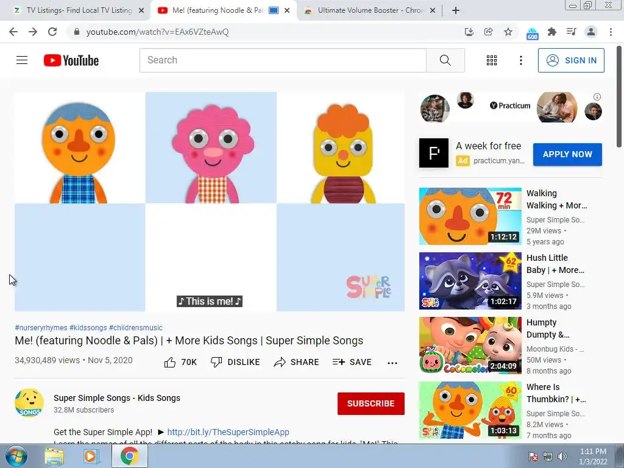Image resolution: width=624 pixels, height=468 pixels.
Task: Click the Practicum ad black logo
Action: (434, 153)
